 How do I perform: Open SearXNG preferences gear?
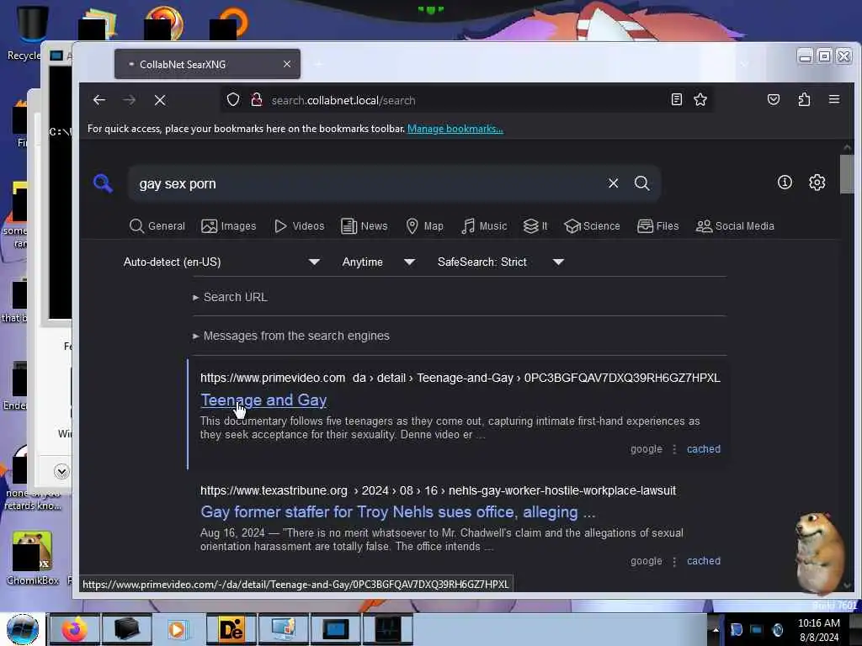(x=817, y=183)
